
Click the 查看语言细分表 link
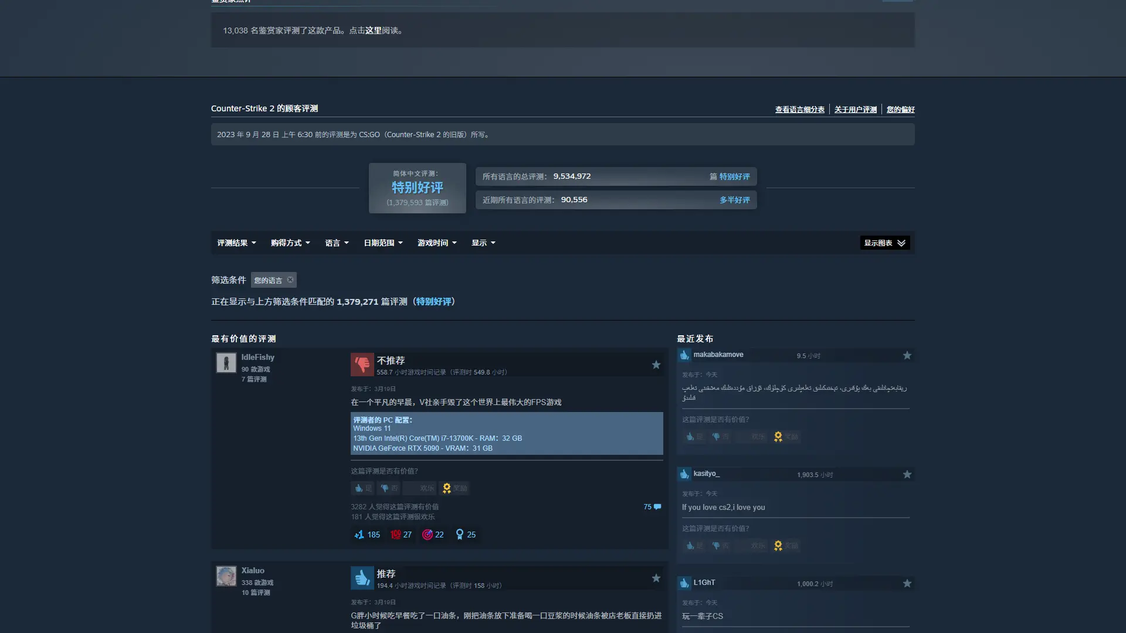pos(799,110)
